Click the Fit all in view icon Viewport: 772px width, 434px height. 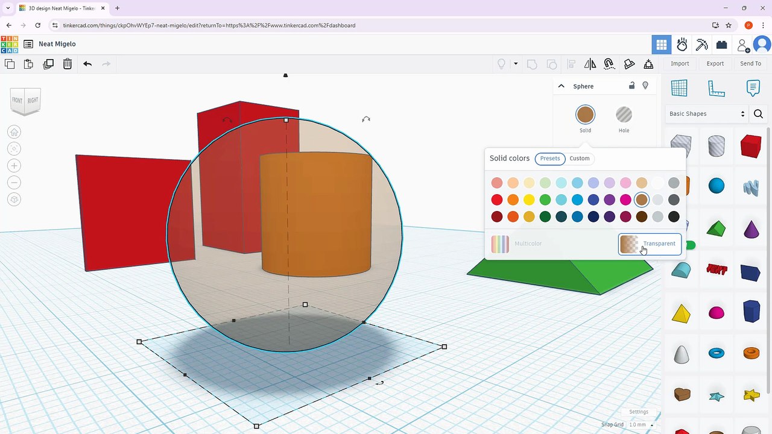tap(14, 149)
